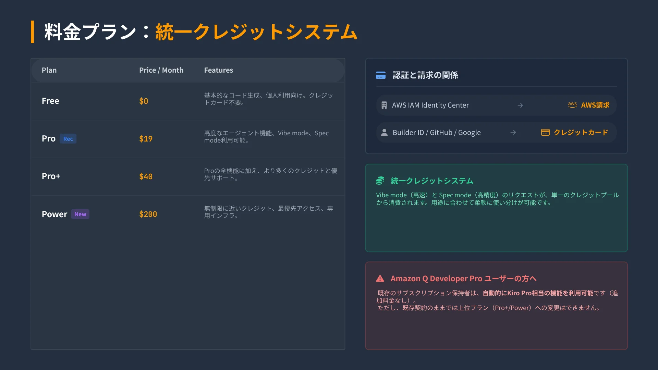658x370 pixels.
Task: Click the Free plan feature description
Action: coord(269,99)
